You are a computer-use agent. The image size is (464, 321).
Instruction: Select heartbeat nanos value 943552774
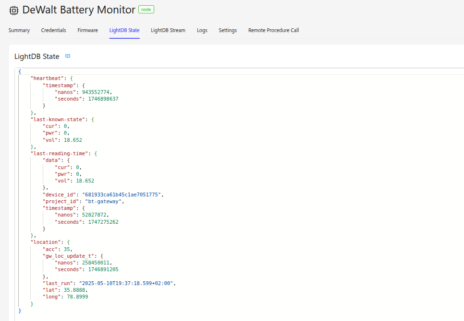(x=96, y=92)
